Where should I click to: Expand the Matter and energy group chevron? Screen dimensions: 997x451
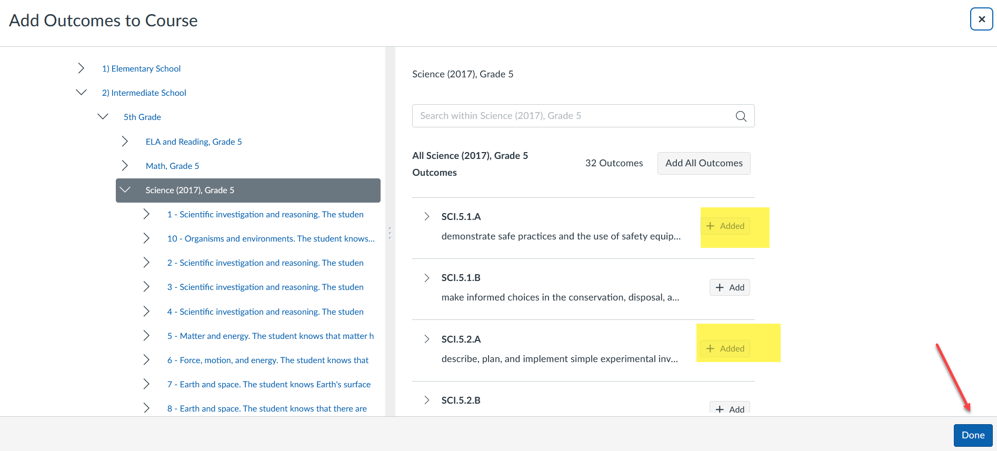click(x=146, y=336)
